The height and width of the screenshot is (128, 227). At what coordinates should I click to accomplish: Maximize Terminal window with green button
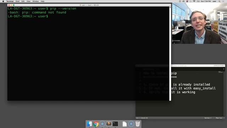pyautogui.click(x=14, y=5)
